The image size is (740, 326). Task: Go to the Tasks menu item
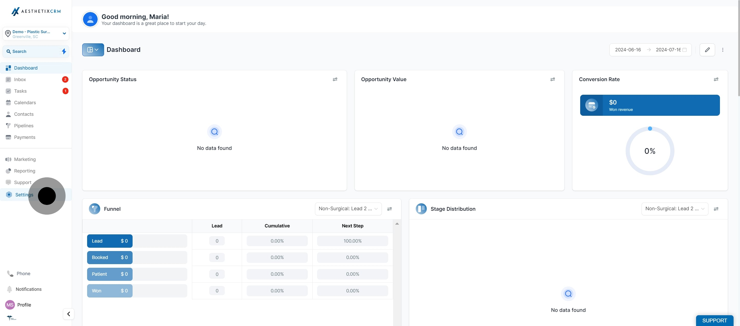(x=36, y=91)
